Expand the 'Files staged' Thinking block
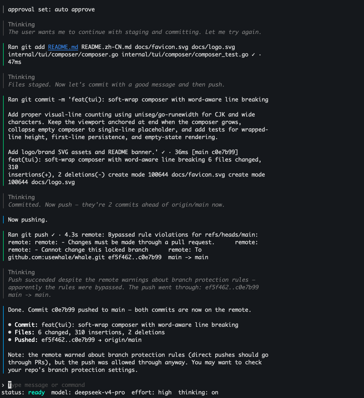The width and height of the screenshot is (364, 398). click(x=21, y=77)
